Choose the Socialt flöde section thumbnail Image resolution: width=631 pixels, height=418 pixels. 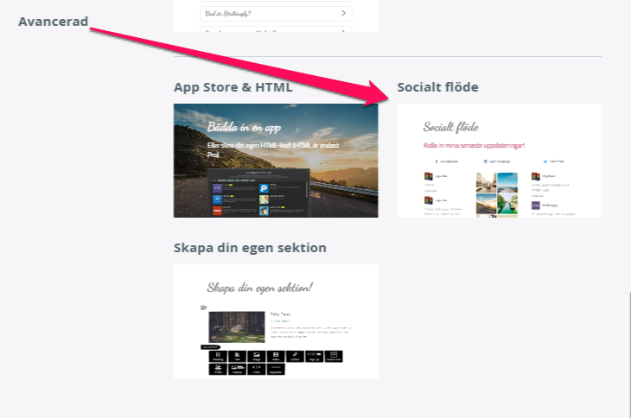[x=500, y=161]
